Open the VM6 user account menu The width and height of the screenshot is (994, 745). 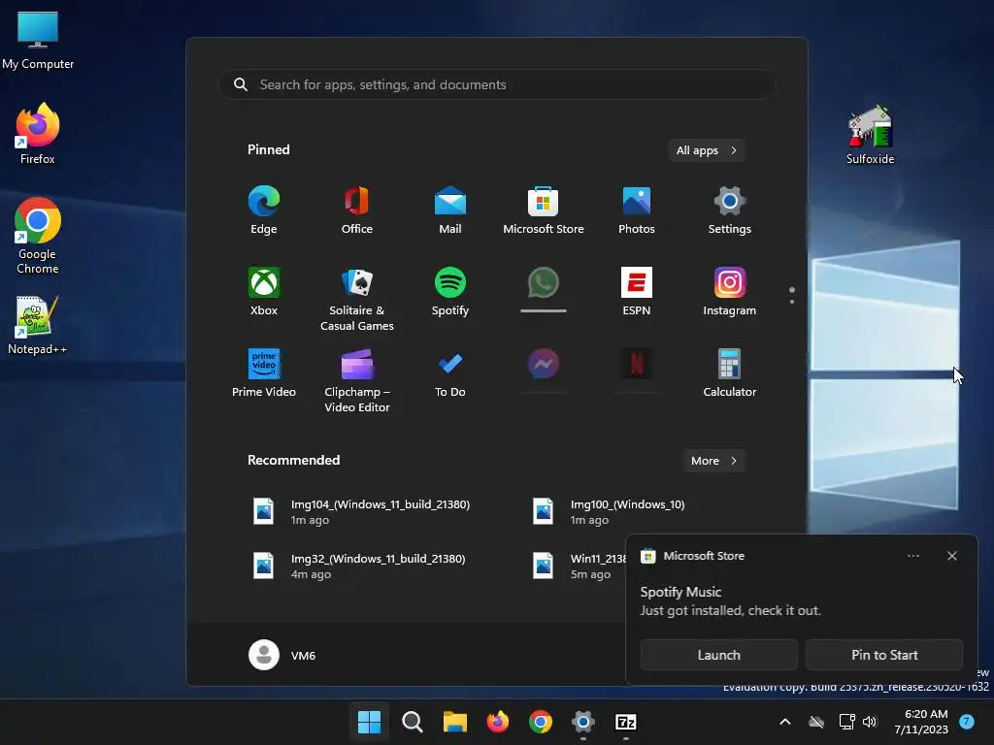point(282,655)
